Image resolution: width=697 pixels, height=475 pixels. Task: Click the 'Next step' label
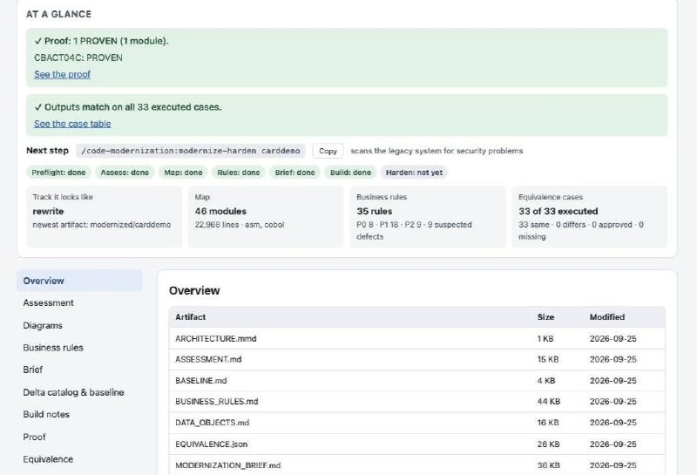point(47,150)
